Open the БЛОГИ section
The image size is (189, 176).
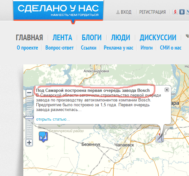(x=92, y=37)
